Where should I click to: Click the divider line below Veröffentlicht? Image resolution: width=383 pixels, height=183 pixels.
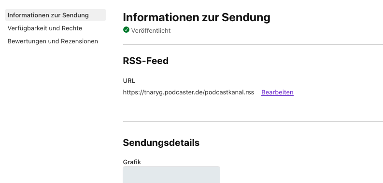[x=253, y=45]
